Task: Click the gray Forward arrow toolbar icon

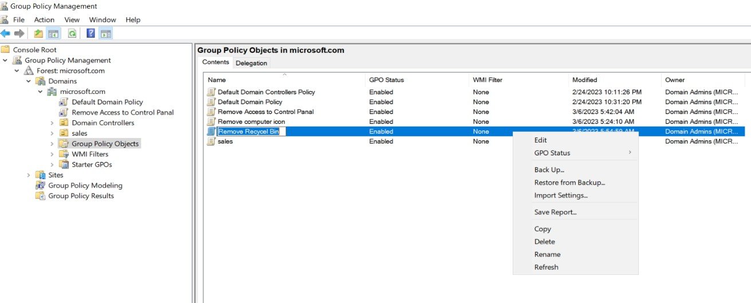Action: click(19, 33)
